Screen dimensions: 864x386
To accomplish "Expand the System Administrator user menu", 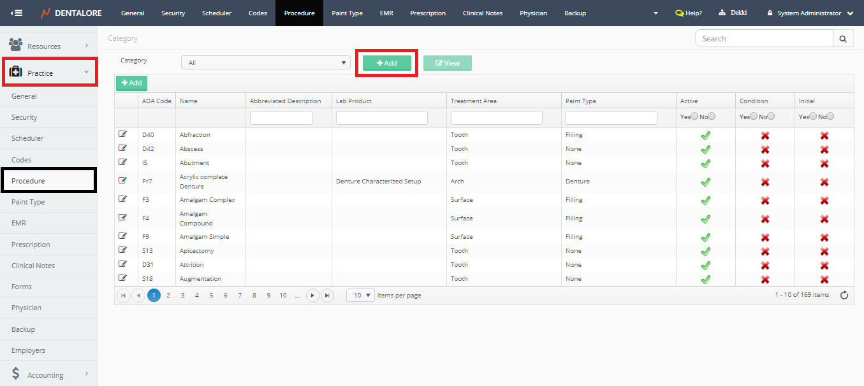I will 810,13.
